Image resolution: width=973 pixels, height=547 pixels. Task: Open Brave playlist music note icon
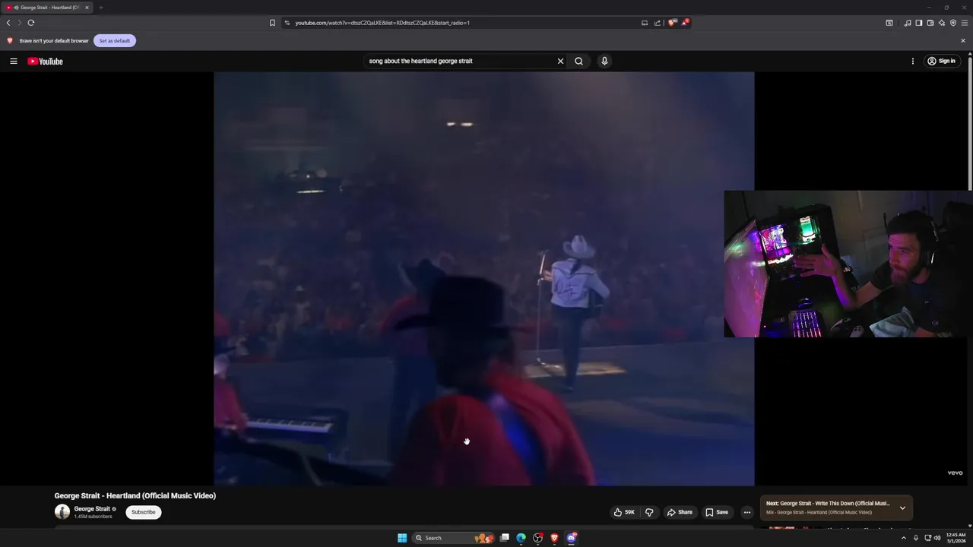click(x=908, y=23)
